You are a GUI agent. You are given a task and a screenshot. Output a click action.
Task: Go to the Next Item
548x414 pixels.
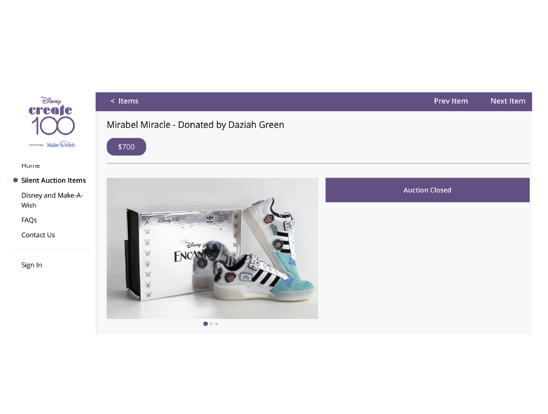coord(508,101)
